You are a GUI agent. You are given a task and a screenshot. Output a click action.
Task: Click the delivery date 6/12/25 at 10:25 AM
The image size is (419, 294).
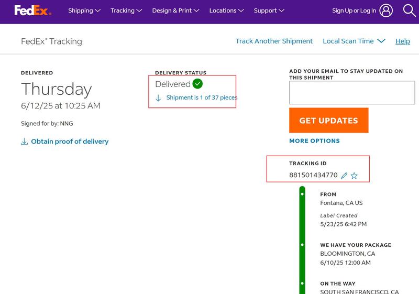61,105
